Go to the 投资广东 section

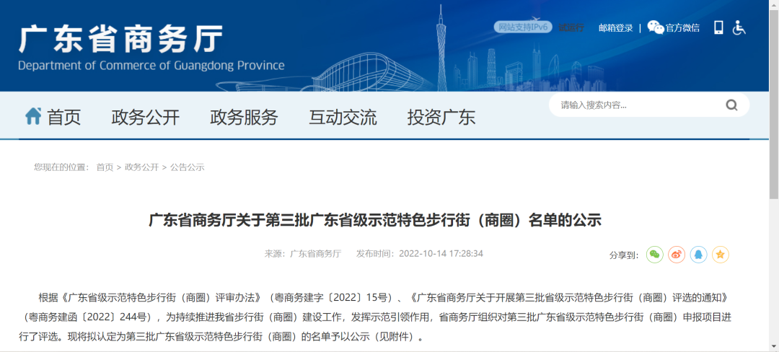pyautogui.click(x=441, y=117)
